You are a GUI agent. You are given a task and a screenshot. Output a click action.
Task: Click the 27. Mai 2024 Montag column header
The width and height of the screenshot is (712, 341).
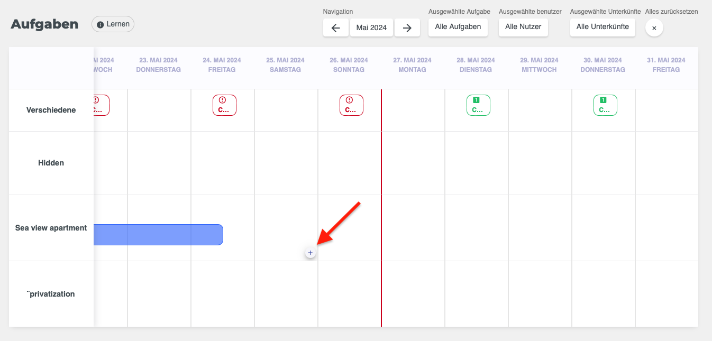(x=413, y=65)
